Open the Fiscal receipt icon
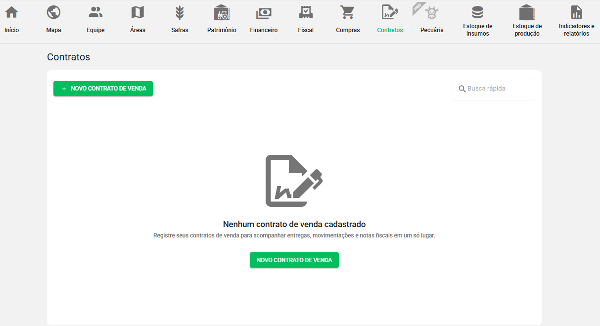The image size is (600, 326). [306, 12]
